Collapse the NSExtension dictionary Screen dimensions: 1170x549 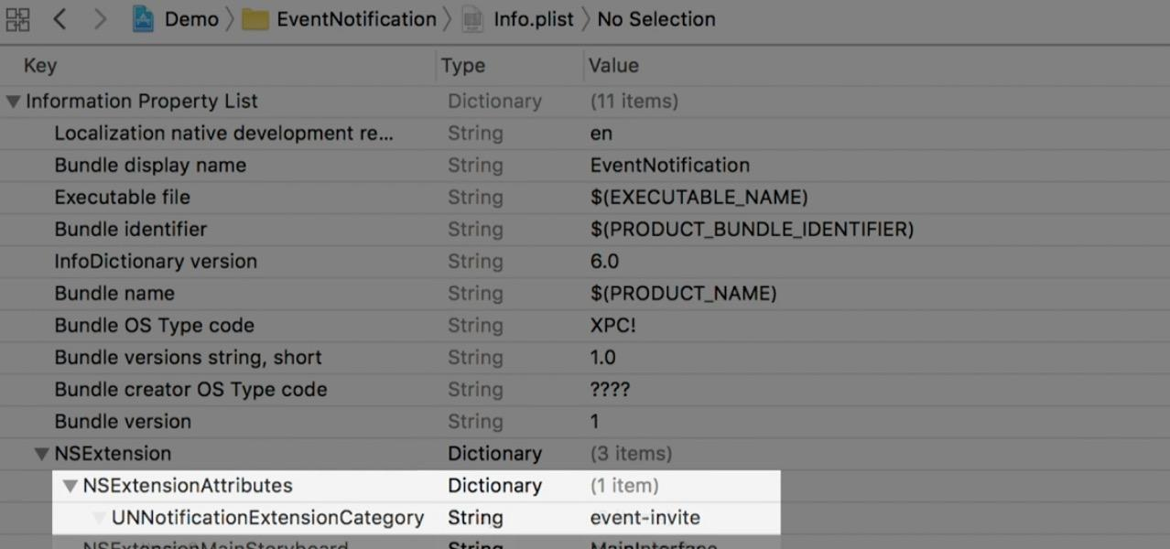41,454
